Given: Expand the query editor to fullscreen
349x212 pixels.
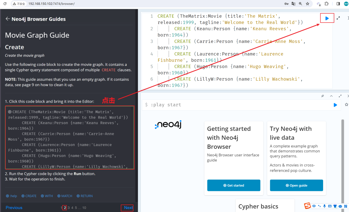Looking at the screenshot, I should (338, 18).
